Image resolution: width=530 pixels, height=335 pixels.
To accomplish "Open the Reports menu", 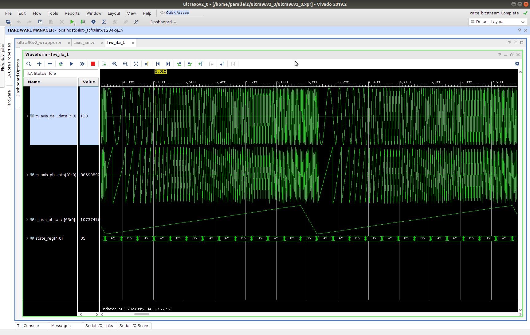I will 72,13.
